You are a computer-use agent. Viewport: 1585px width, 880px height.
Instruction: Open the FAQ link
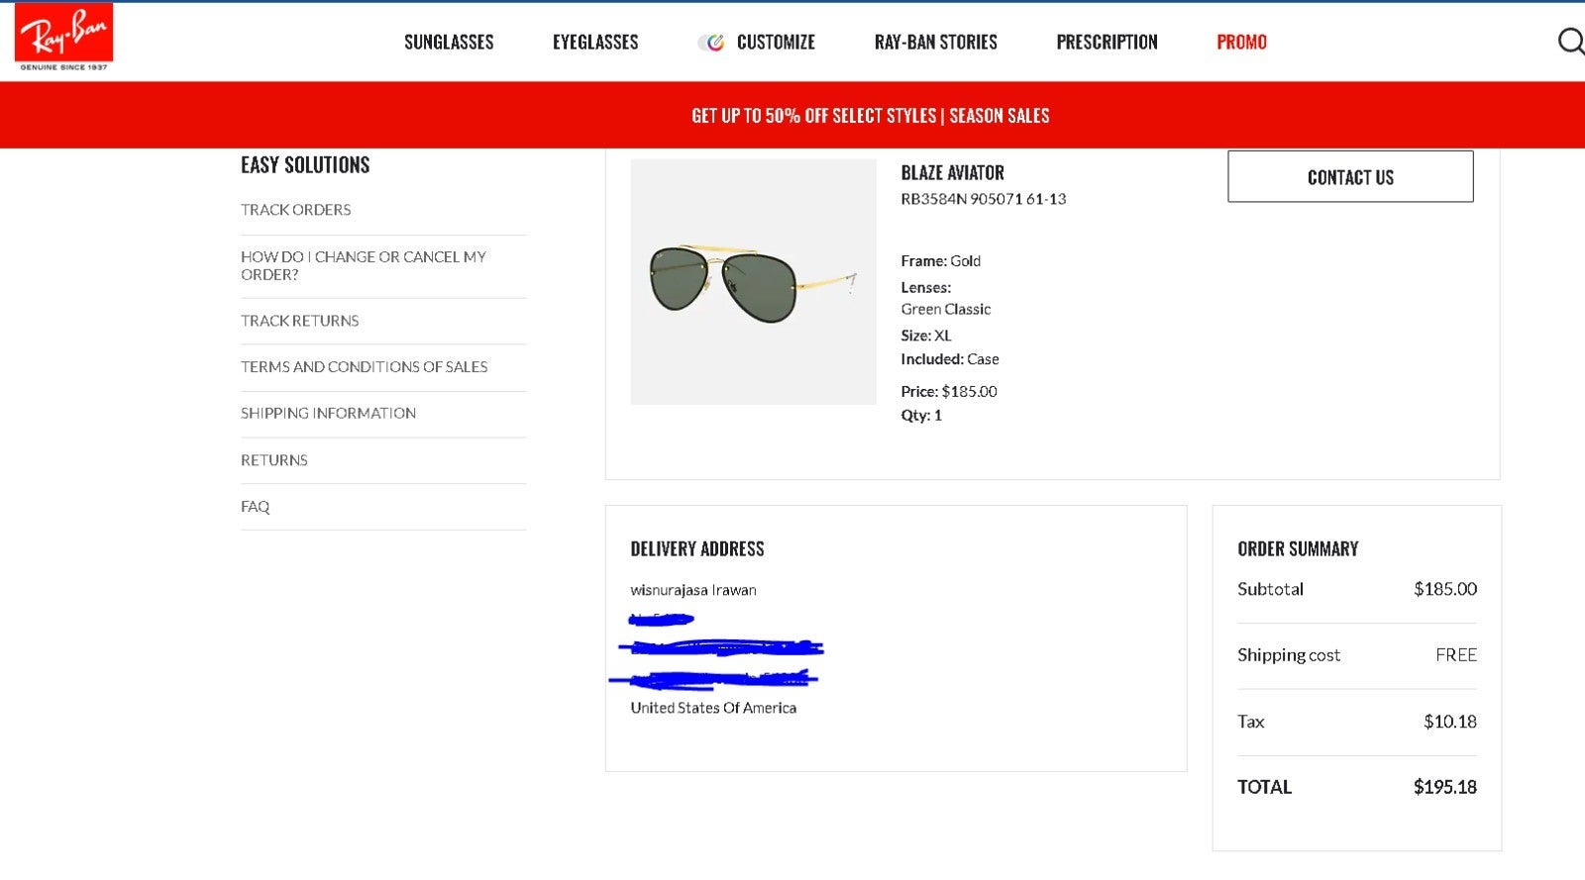point(255,507)
